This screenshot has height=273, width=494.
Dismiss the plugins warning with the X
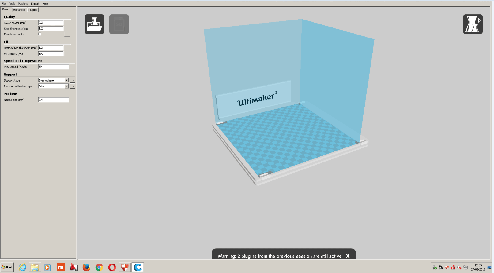[348, 256]
